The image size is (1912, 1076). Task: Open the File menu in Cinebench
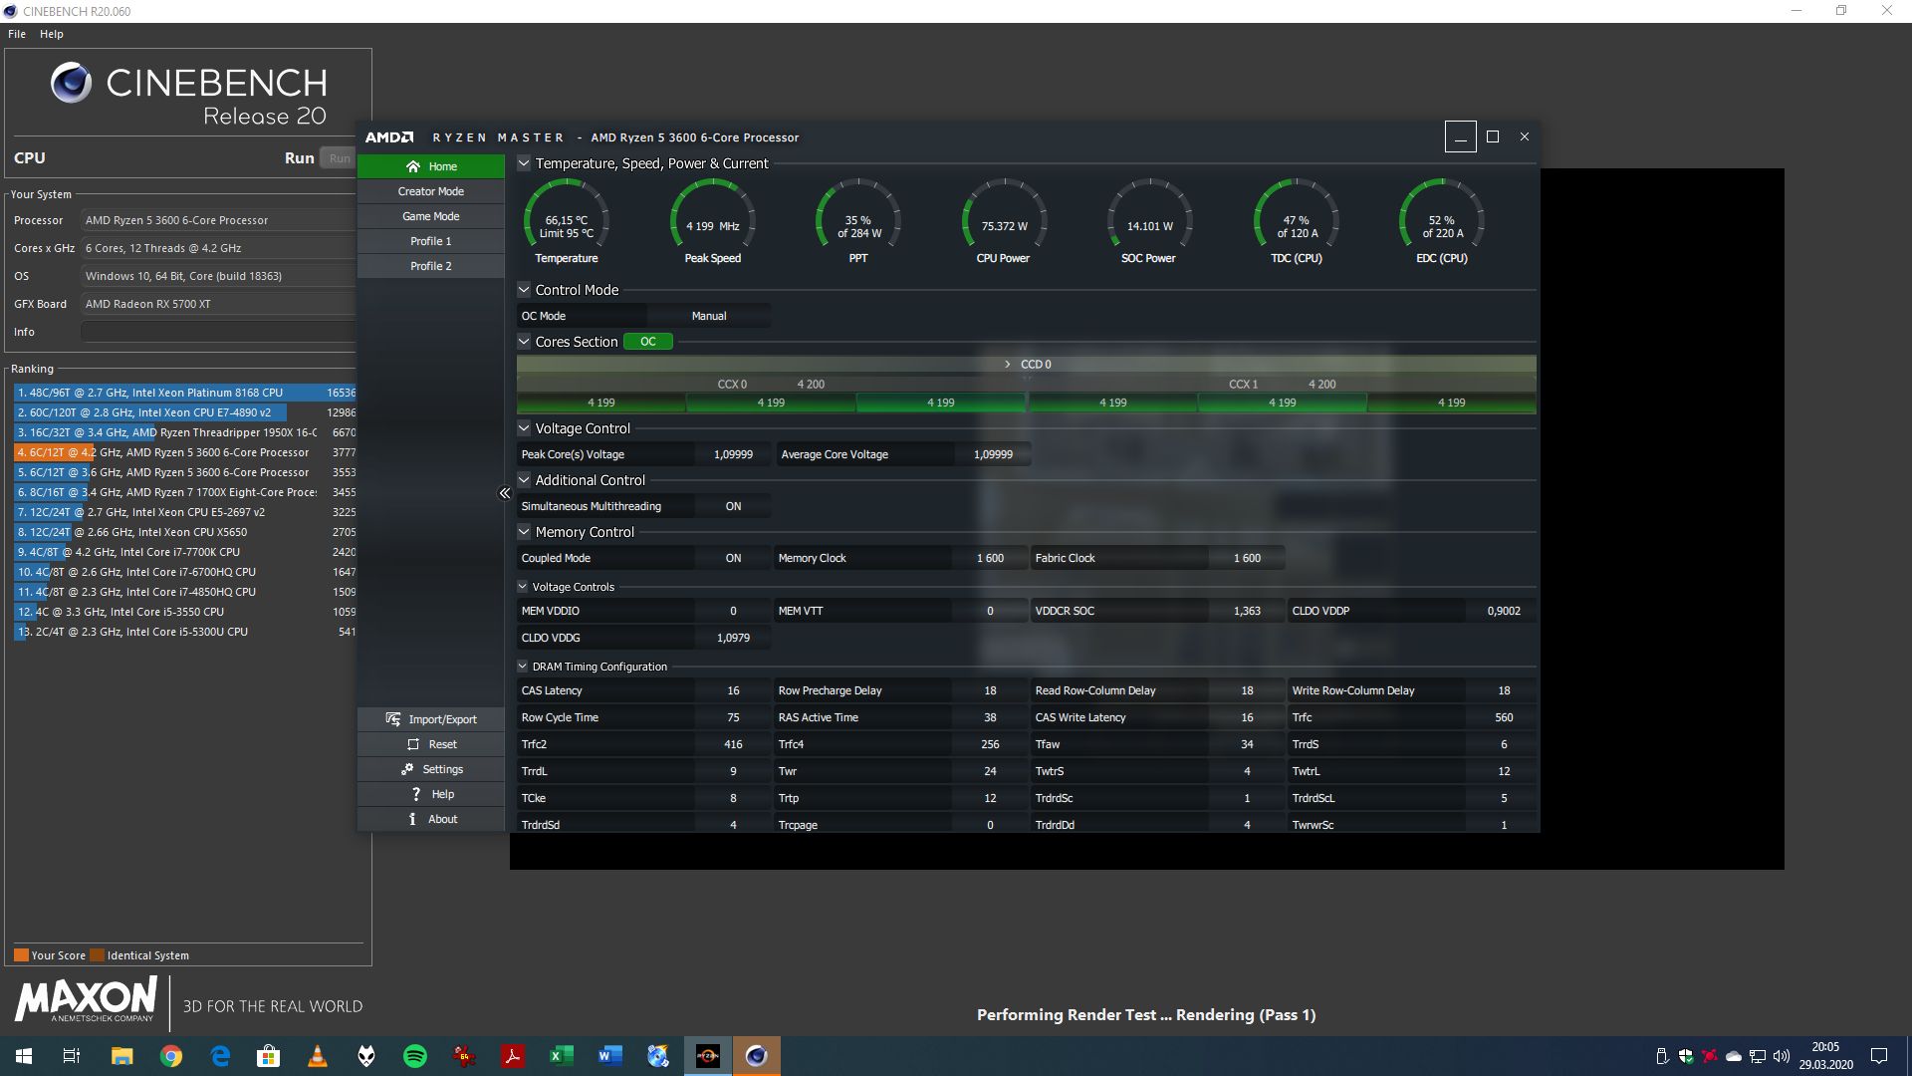[17, 34]
